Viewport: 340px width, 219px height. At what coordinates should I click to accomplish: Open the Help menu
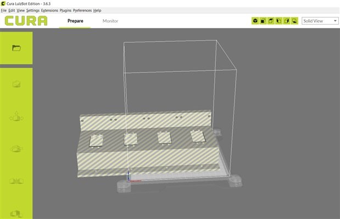pyautogui.click(x=97, y=10)
